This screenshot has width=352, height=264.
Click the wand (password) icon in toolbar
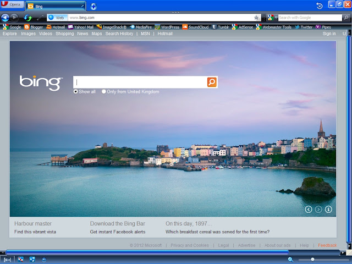click(x=40, y=18)
